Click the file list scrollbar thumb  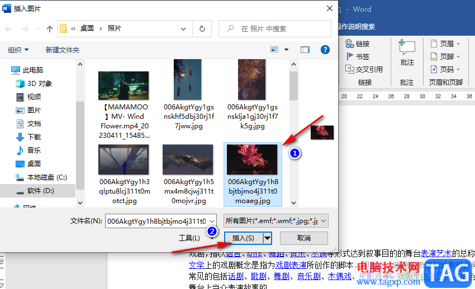pyautogui.click(x=293, y=86)
